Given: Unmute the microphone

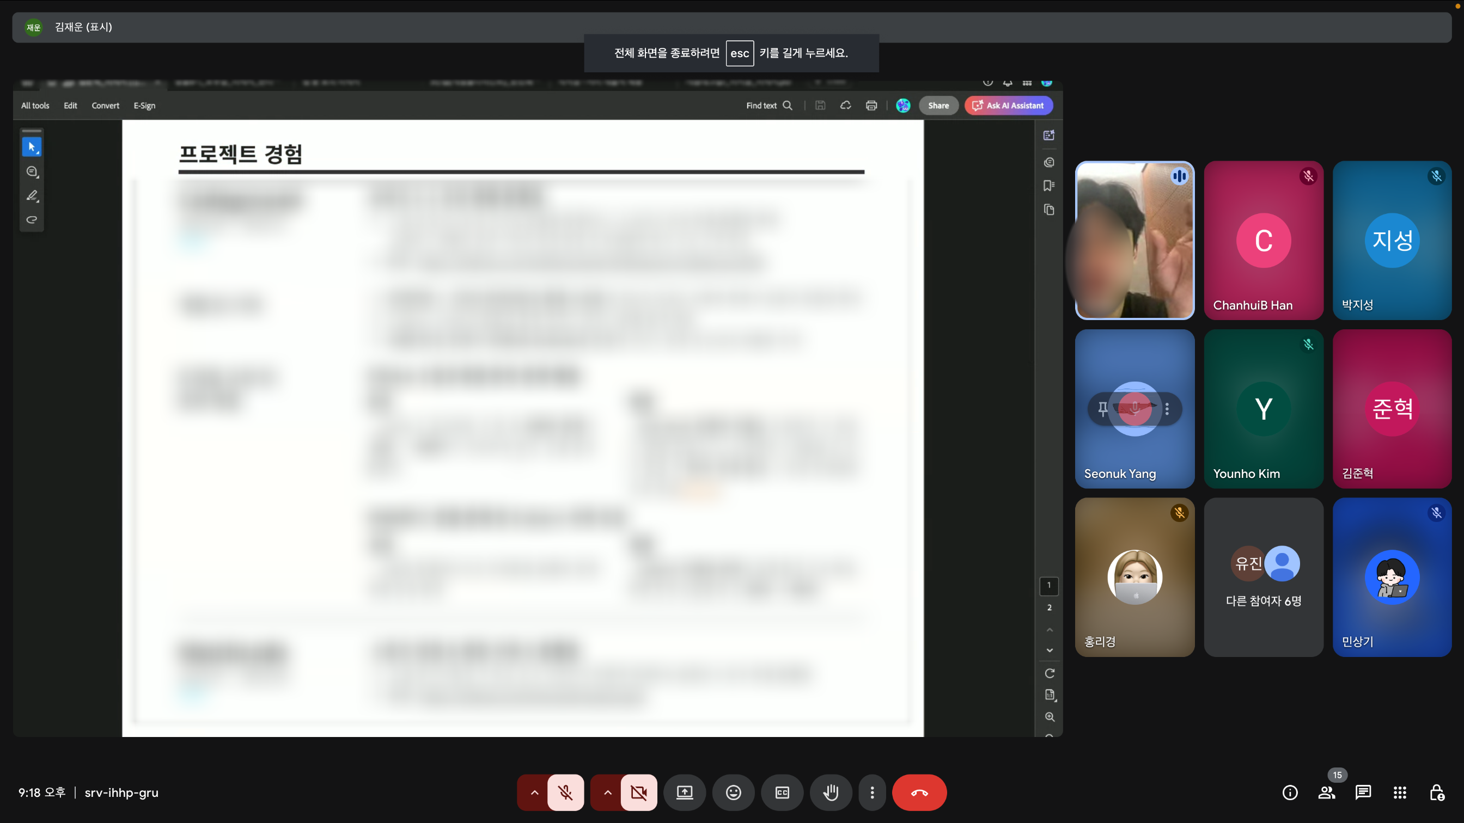Looking at the screenshot, I should pos(565,793).
